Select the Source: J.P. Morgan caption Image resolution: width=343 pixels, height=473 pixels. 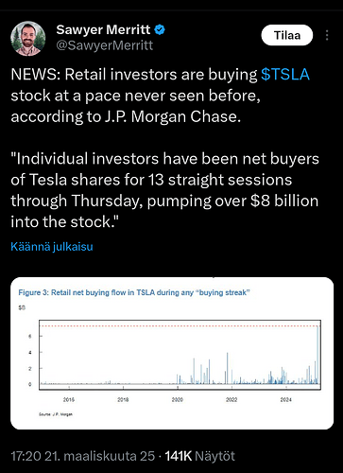click(x=56, y=414)
